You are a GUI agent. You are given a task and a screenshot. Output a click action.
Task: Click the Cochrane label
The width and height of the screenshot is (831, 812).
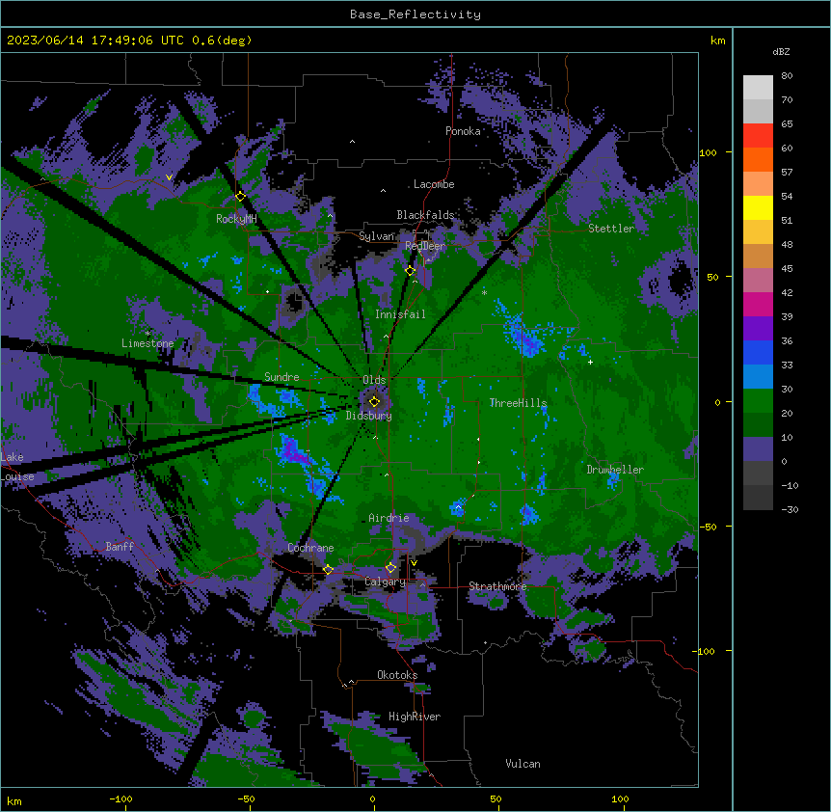(310, 548)
